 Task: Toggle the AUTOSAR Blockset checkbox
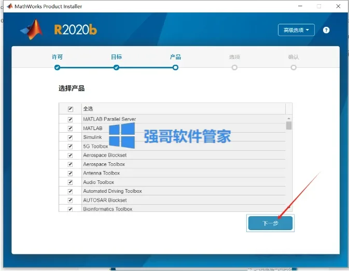(70, 201)
